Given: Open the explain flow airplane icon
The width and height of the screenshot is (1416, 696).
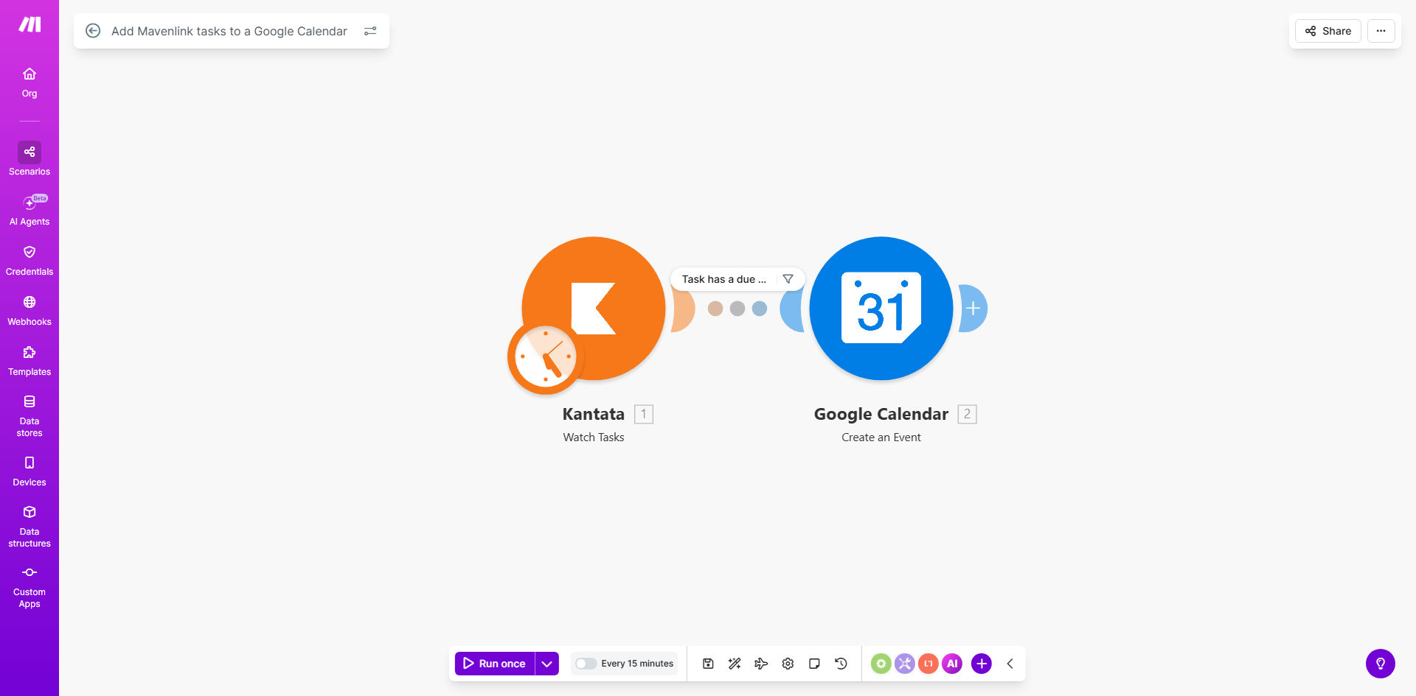Looking at the screenshot, I should click(x=761, y=664).
